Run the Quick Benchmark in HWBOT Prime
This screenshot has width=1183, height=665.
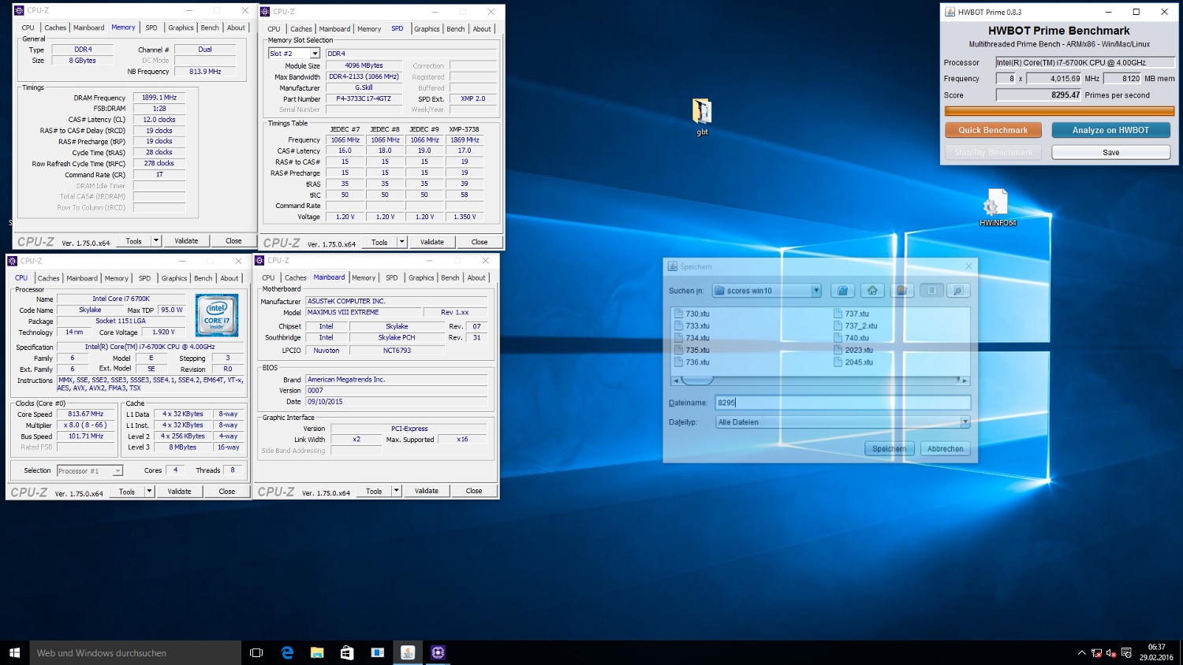(993, 130)
